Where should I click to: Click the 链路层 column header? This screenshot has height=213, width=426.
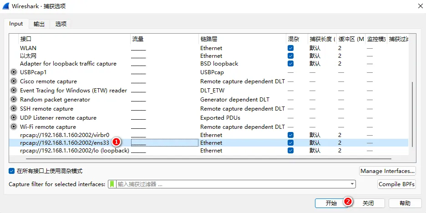(x=242, y=39)
